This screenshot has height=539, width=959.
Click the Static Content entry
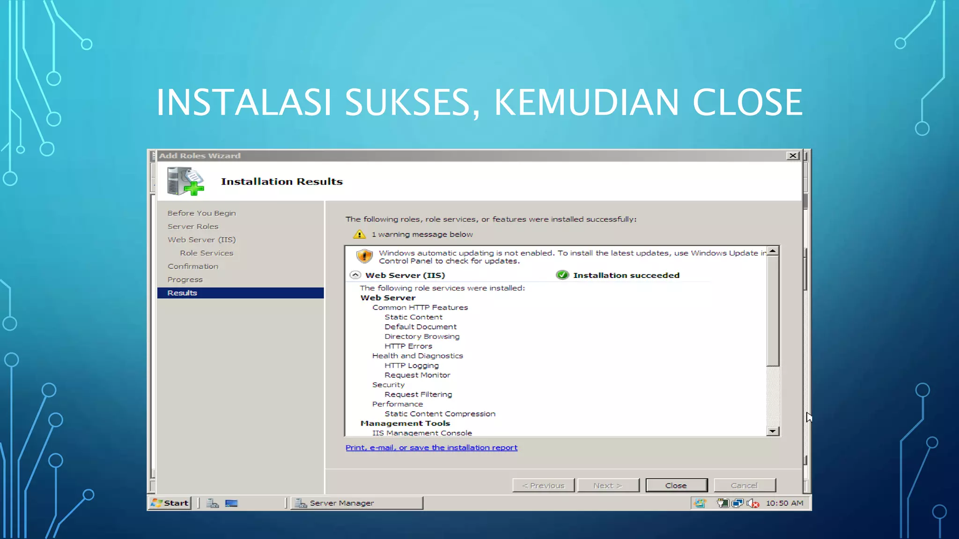(x=413, y=317)
